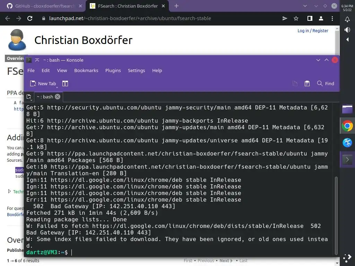Click the browser back arrow
Viewport: 355px width, 266px height.
(x=8, y=18)
